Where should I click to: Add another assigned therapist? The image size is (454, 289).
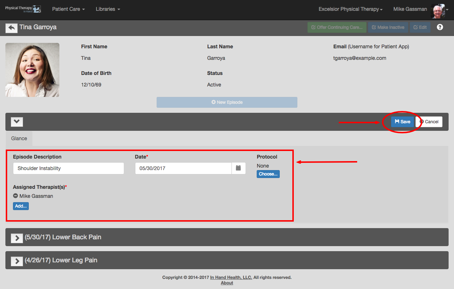(21, 206)
